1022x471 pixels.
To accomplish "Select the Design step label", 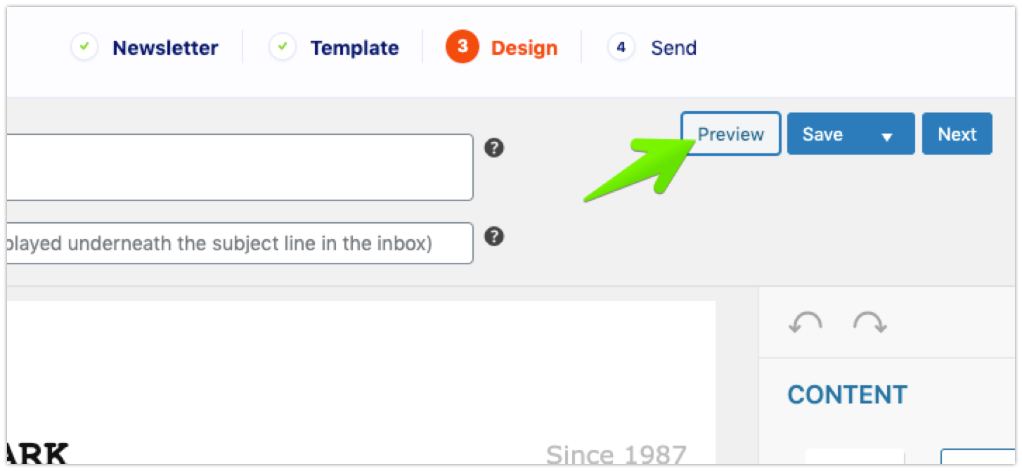I will [x=524, y=48].
